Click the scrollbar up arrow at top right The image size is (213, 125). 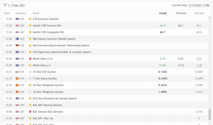click(210, 18)
